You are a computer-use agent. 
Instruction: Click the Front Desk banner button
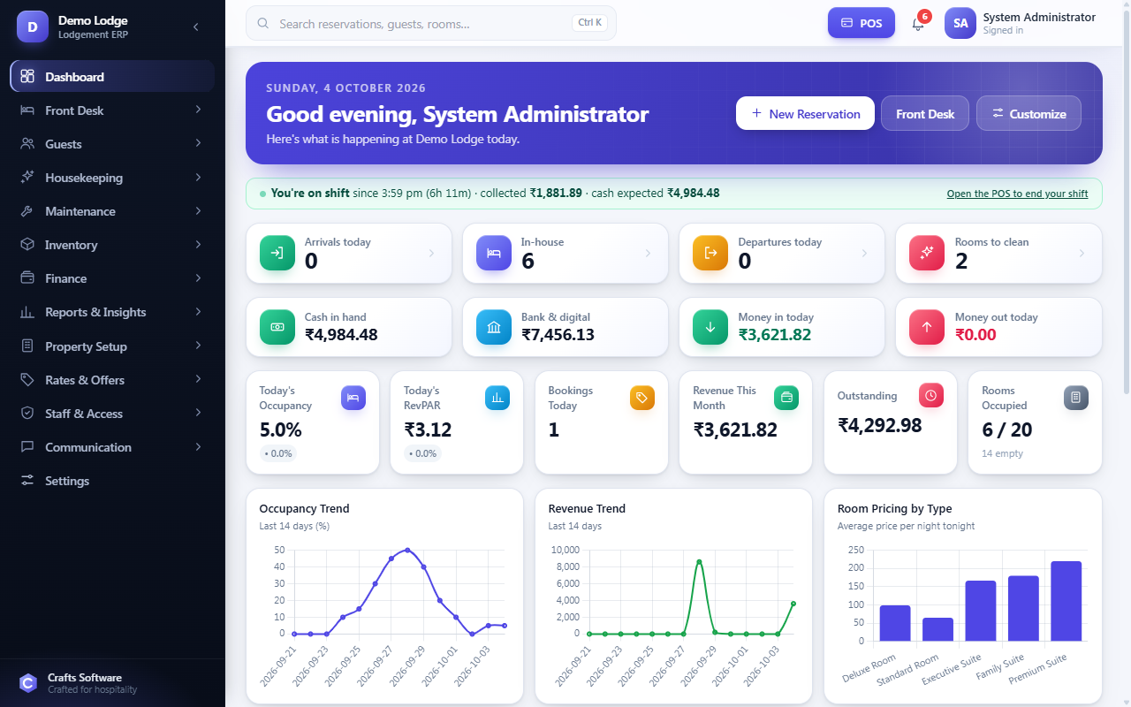[925, 113]
